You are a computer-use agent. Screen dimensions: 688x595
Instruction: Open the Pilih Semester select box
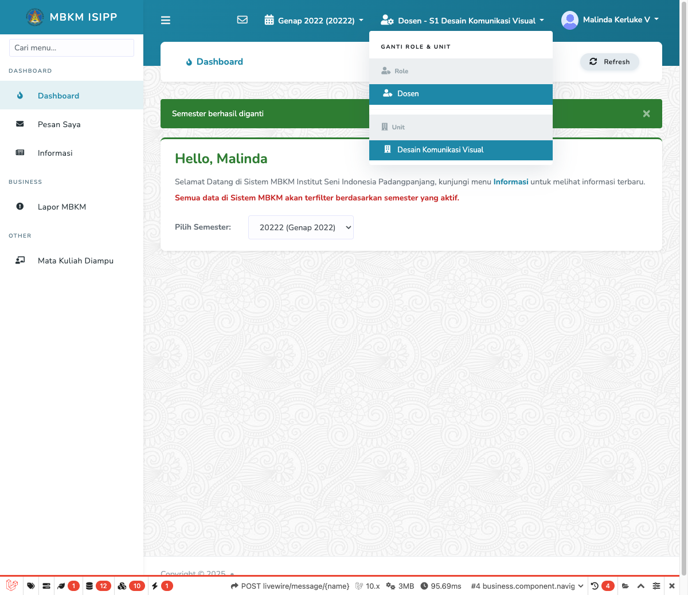(300, 227)
